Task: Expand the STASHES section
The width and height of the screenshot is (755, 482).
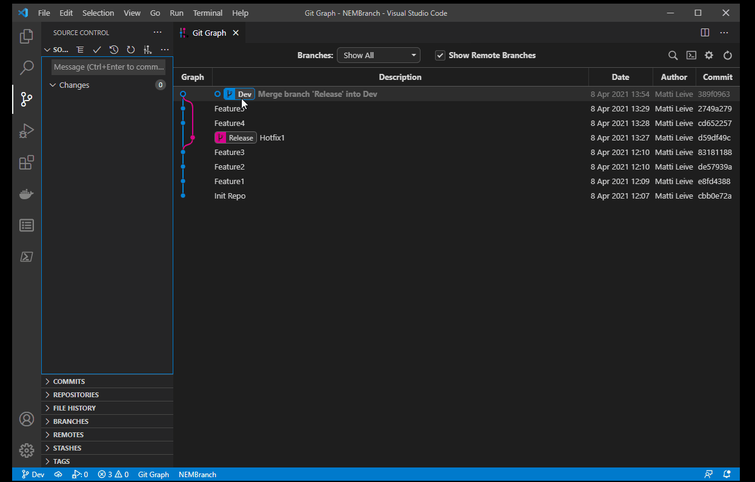Action: [x=107, y=448]
